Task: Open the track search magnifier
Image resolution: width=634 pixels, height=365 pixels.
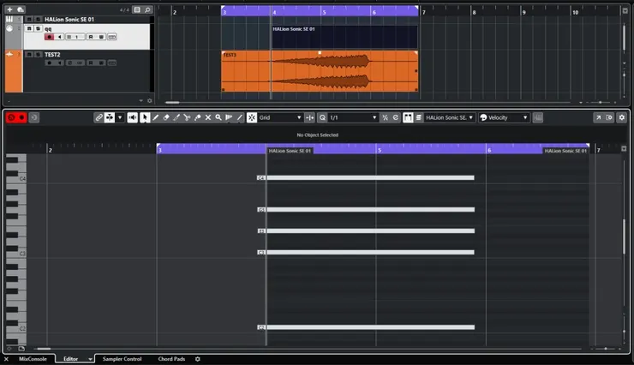Action: click(147, 9)
